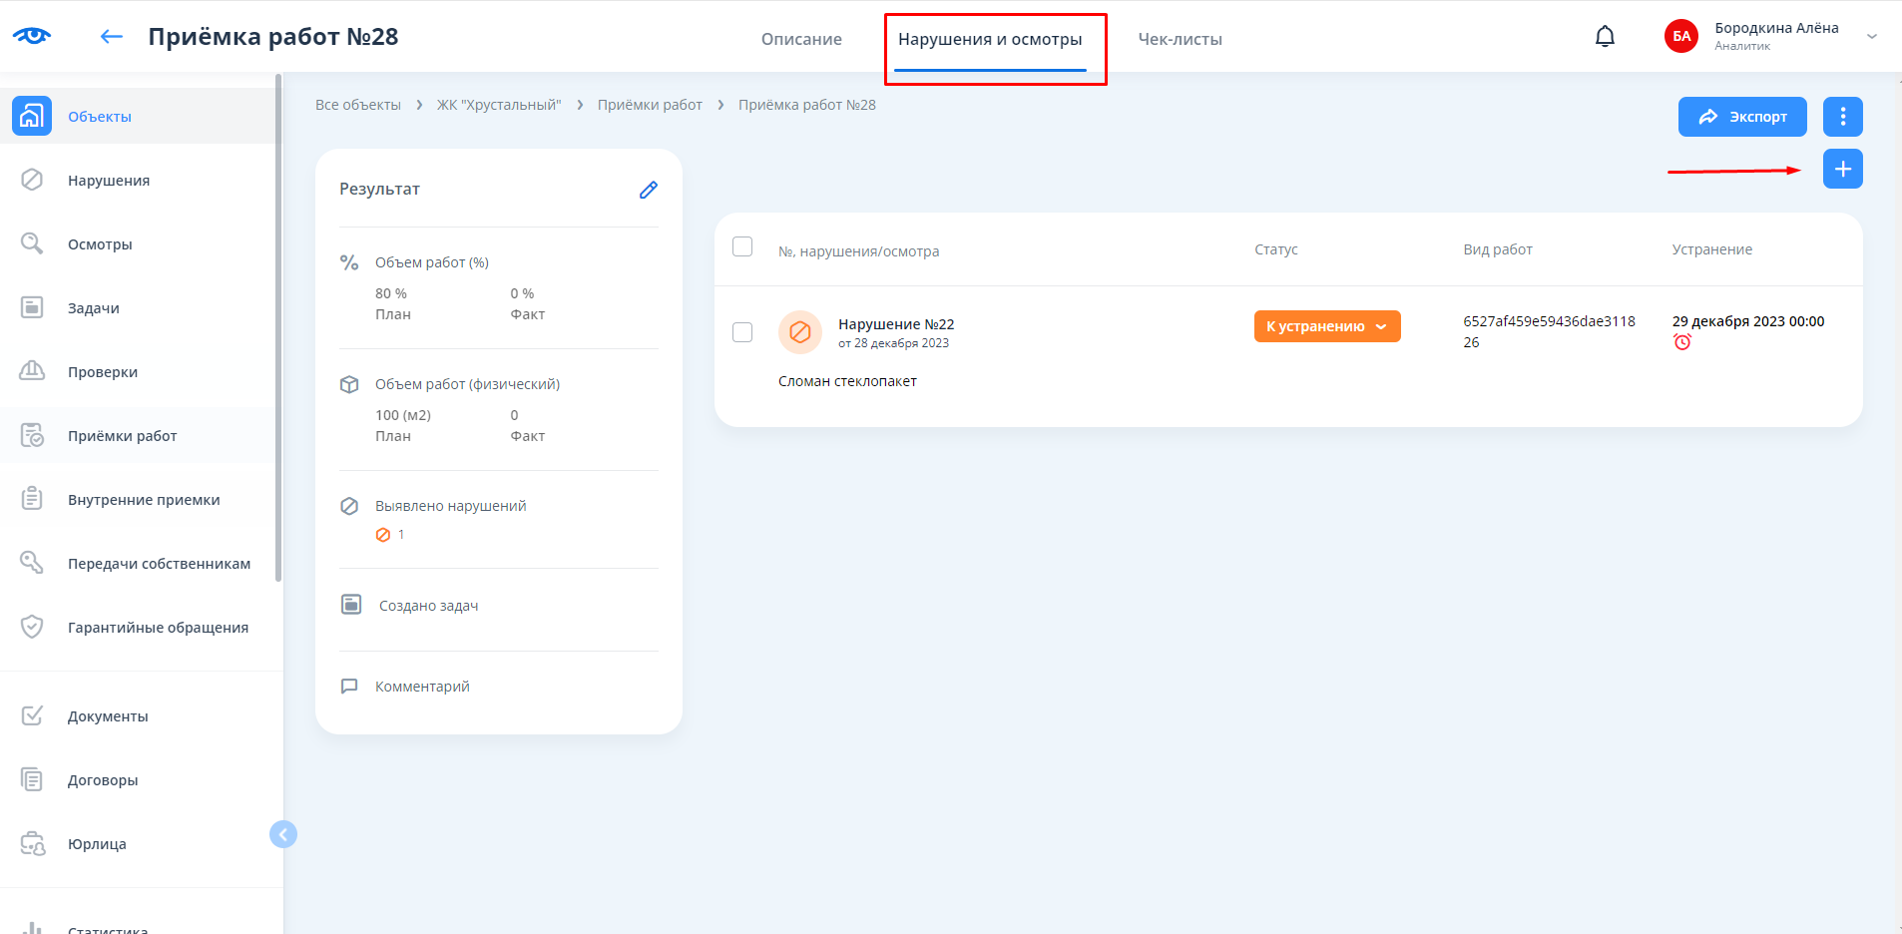Switch to the Чек-листы tab

pos(1180,39)
